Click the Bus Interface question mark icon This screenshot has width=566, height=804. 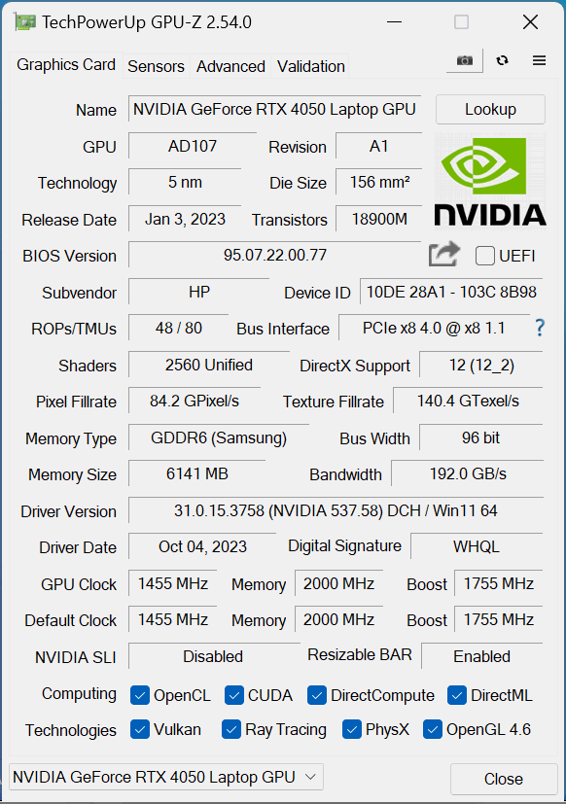point(540,328)
